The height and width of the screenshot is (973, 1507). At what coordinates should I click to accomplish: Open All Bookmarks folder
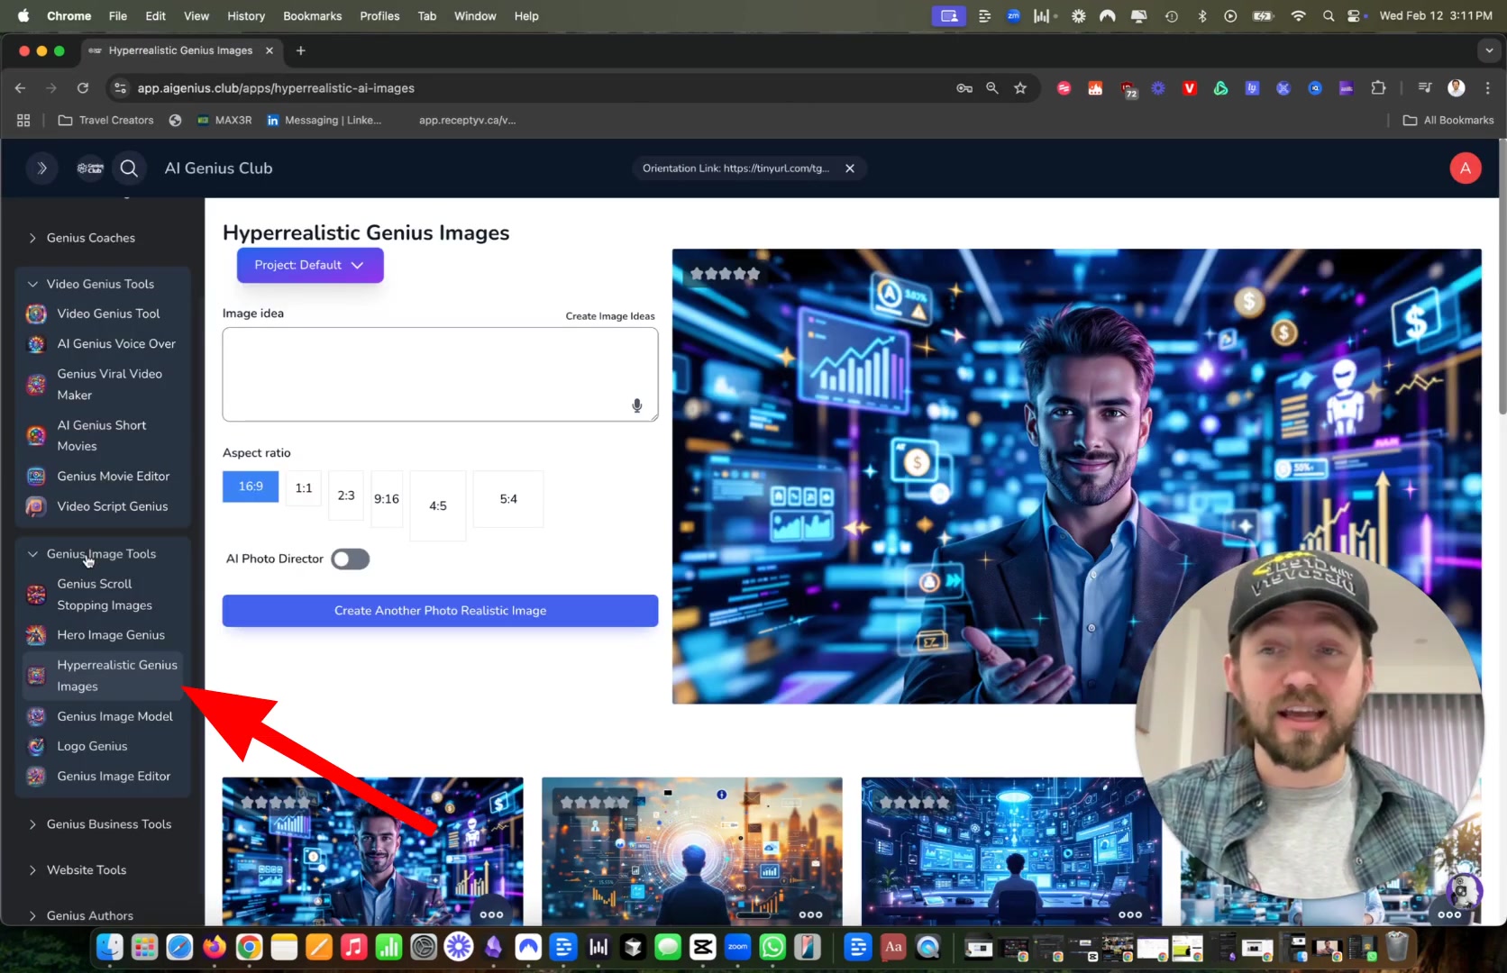tap(1448, 120)
